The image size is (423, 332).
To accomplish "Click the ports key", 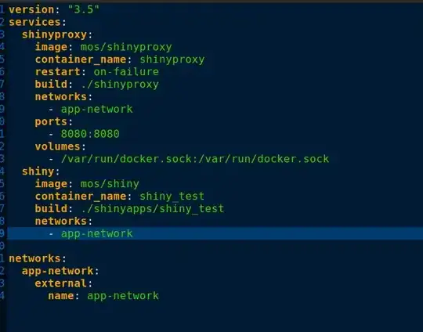I will click(x=51, y=122).
